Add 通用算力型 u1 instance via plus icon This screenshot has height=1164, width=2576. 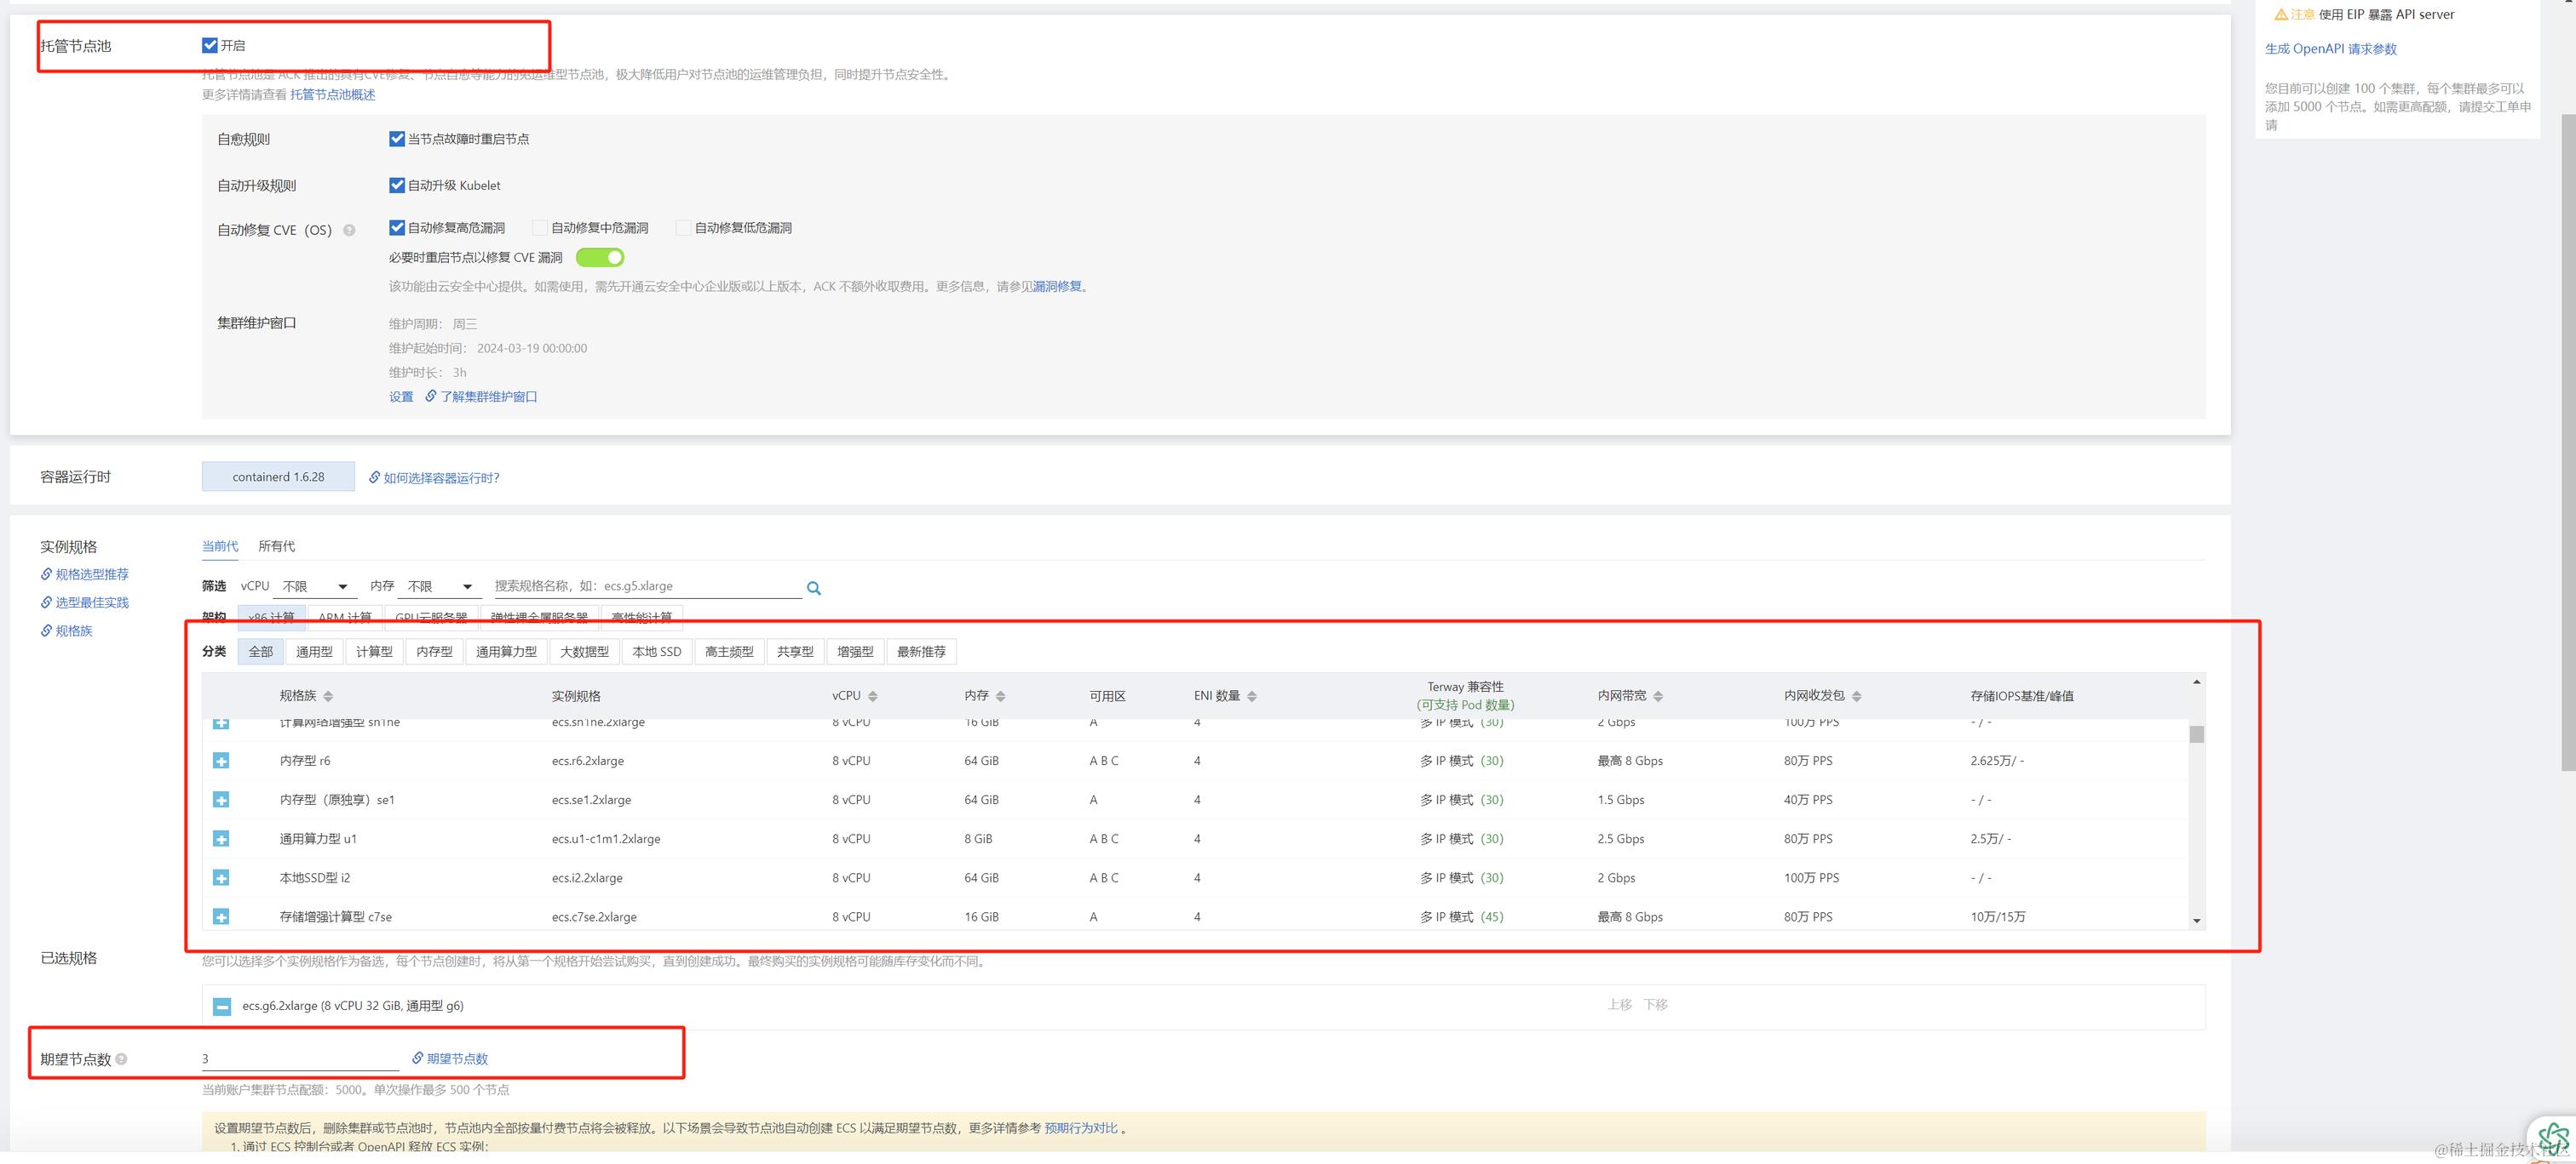pyautogui.click(x=221, y=839)
